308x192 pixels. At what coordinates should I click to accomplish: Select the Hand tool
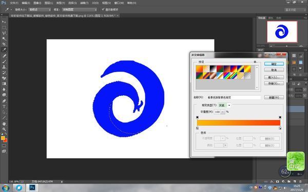click(x=4, y=123)
